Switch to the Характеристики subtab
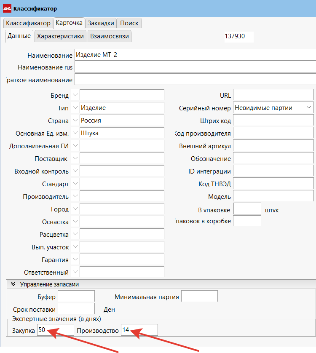This screenshot has height=353, width=316. pos(60,36)
